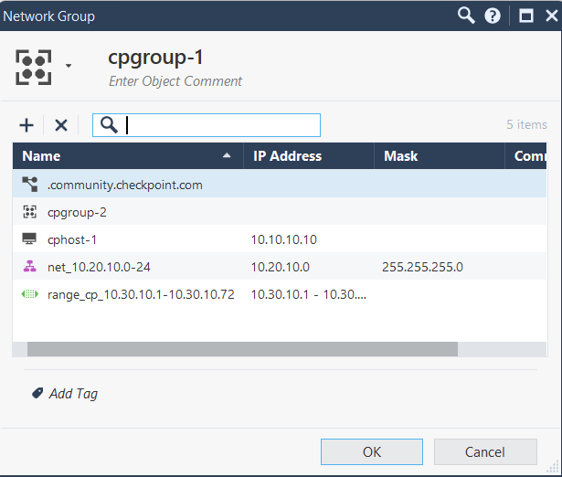Select the .community.checkpoint.com row
The image size is (562, 477).
coord(124,185)
